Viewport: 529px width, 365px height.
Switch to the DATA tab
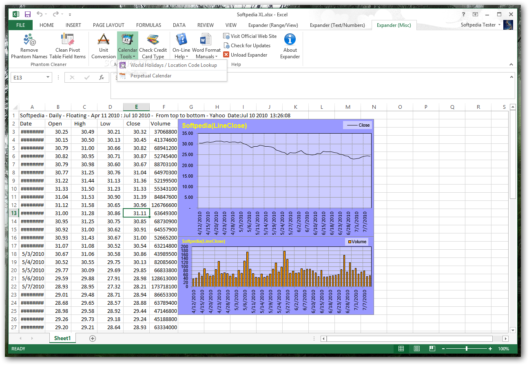[x=179, y=25]
